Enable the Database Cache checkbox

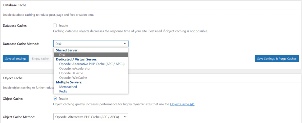pos(55,26)
